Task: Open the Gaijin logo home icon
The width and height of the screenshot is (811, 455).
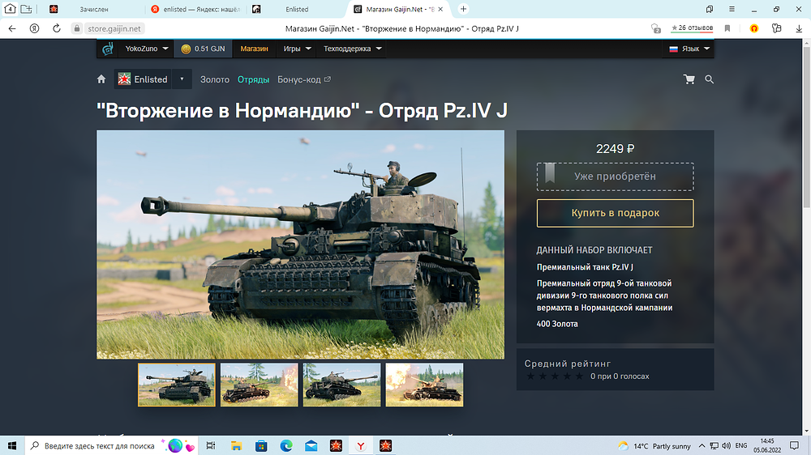Action: 108,49
